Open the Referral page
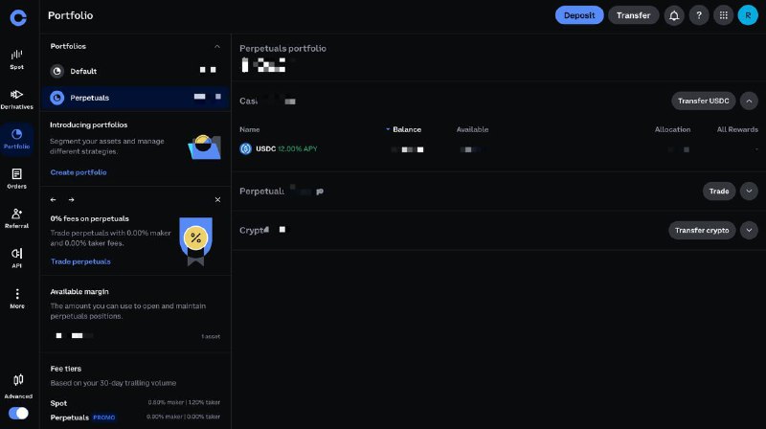Screen dimensions: 766x429 pos(17,218)
